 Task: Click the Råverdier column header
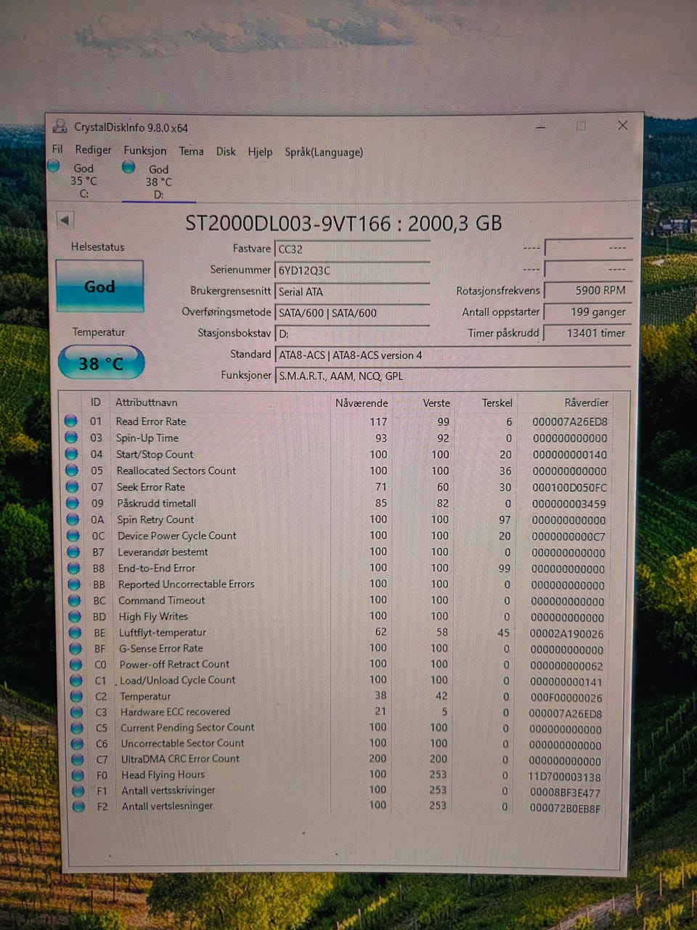[587, 403]
